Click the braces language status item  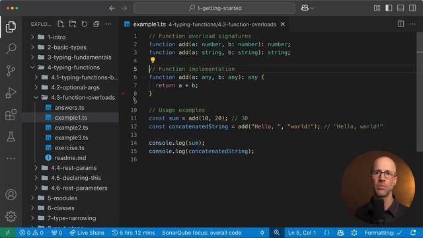click(x=327, y=233)
